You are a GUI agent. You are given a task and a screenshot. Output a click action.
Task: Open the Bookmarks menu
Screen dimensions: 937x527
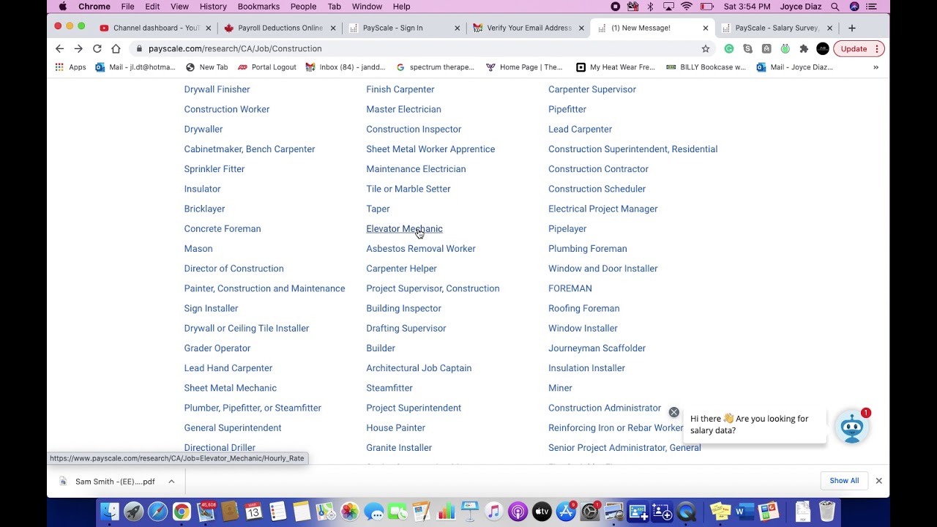[x=258, y=7]
